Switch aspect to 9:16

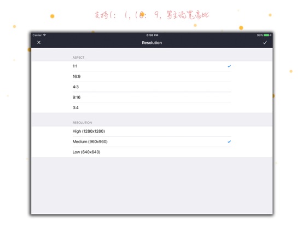(x=152, y=97)
